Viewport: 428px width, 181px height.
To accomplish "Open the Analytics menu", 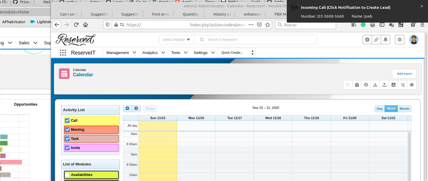I will pos(154,53).
